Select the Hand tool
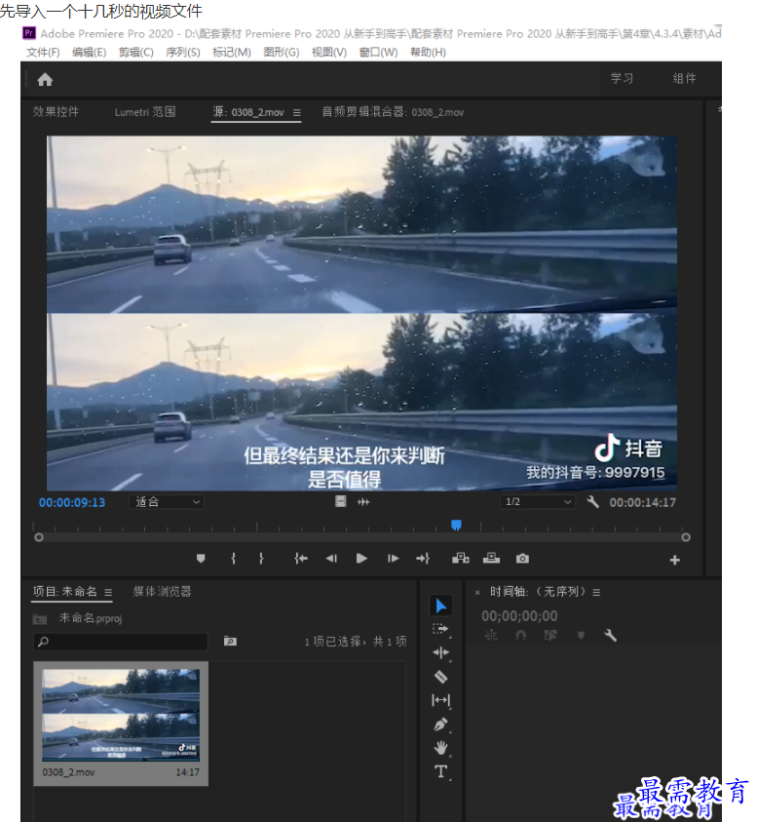757x822 pixels. pos(440,748)
